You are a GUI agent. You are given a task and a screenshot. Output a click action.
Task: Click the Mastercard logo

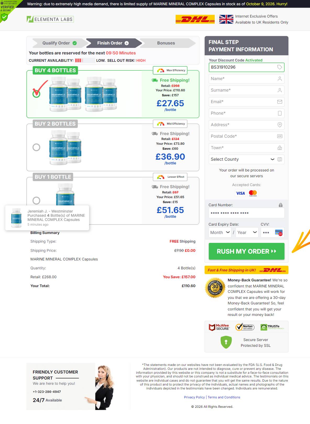click(253, 193)
